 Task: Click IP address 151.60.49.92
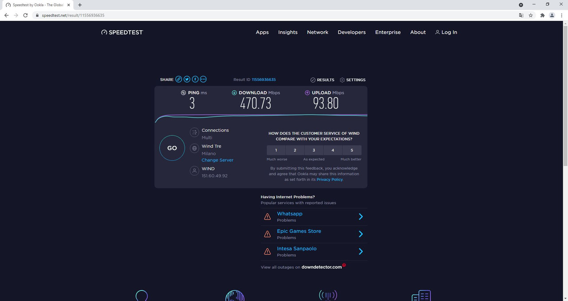click(214, 176)
